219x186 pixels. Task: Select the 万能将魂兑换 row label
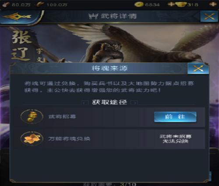pos(69,139)
